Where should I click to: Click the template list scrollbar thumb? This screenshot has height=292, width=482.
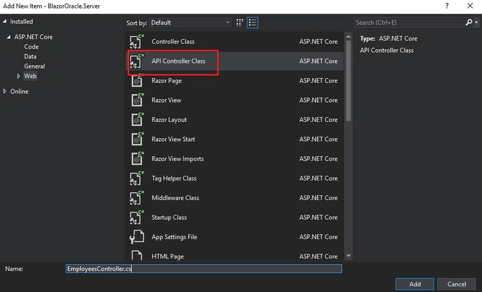[348, 81]
